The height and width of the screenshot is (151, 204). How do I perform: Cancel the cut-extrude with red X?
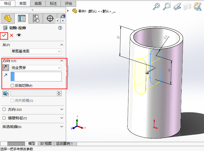[x=11, y=35]
